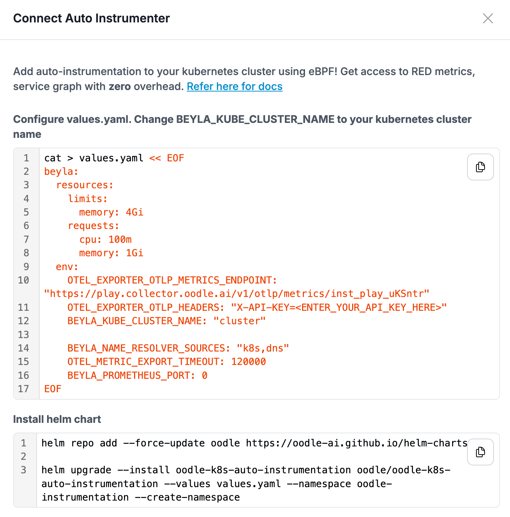Image resolution: width=510 pixels, height=517 pixels.
Task: Click the BEYLA_PROMETHEUS_PORT line
Action: pos(137,375)
